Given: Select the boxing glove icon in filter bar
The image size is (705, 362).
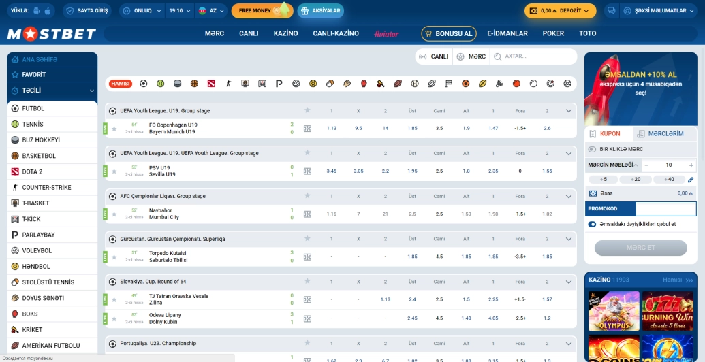Looking at the screenshot, I should point(364,84).
